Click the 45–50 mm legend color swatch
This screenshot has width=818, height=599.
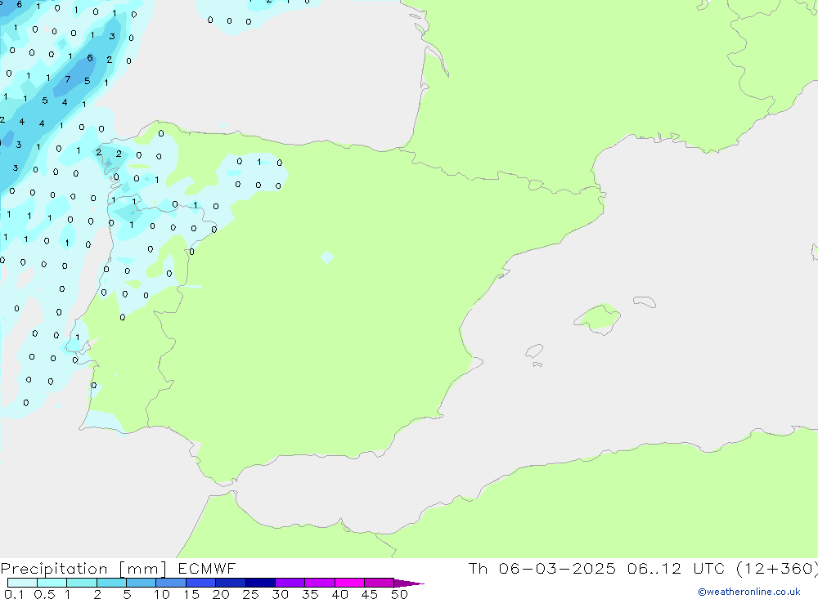pos(380,583)
